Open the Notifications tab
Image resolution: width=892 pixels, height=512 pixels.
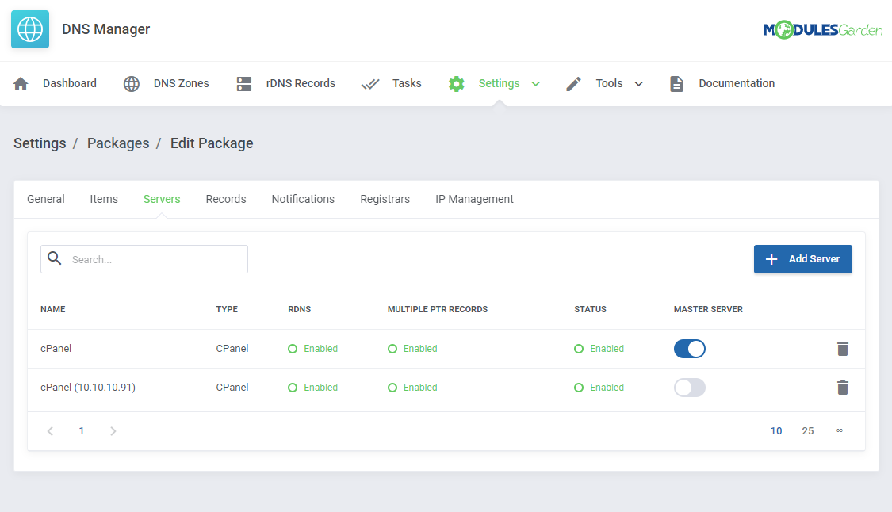303,199
